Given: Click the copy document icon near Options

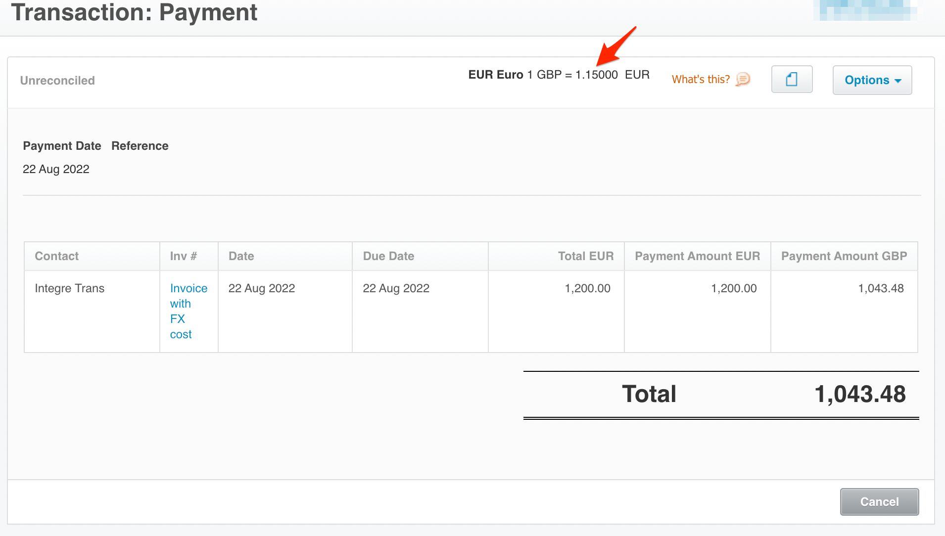Looking at the screenshot, I should [x=791, y=80].
